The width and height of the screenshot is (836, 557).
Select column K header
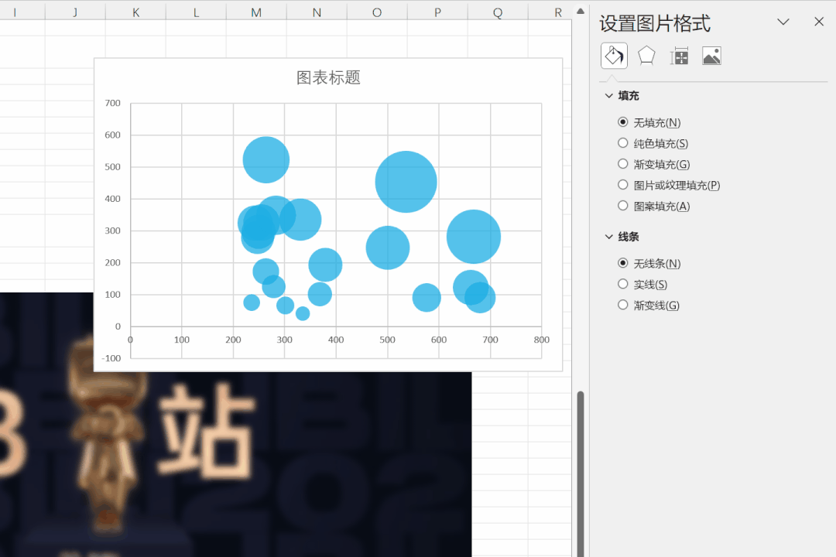point(136,12)
